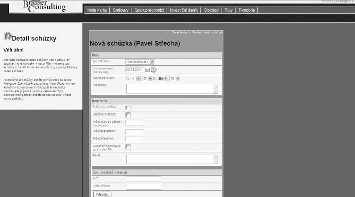This screenshot has width=355, height=197.
Task: Open the 'Od' minutes dropdown
Action: 147,78
